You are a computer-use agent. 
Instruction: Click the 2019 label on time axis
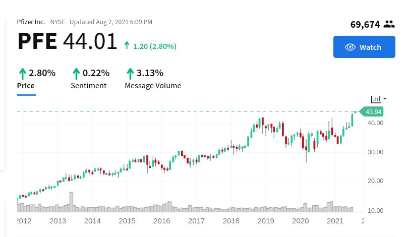pos(266,221)
